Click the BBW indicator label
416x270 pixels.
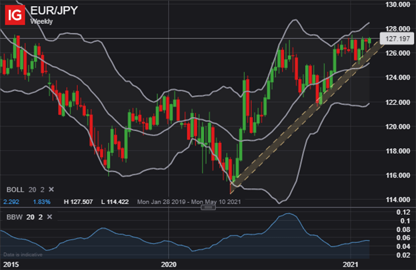(x=15, y=217)
